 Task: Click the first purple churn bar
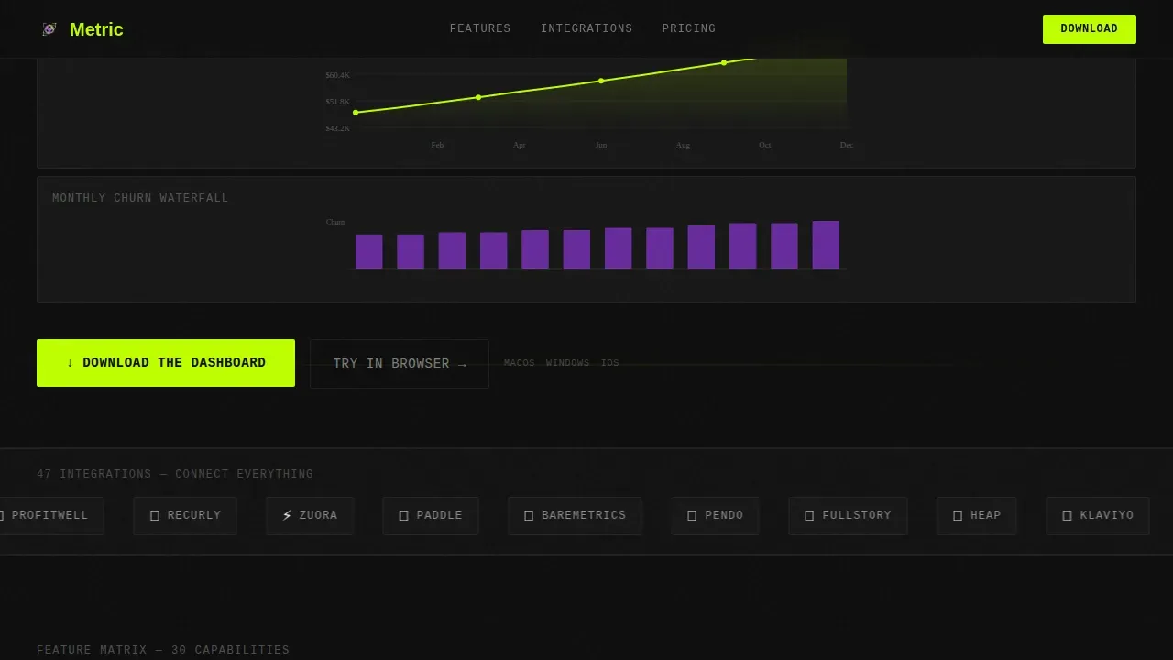click(x=369, y=251)
